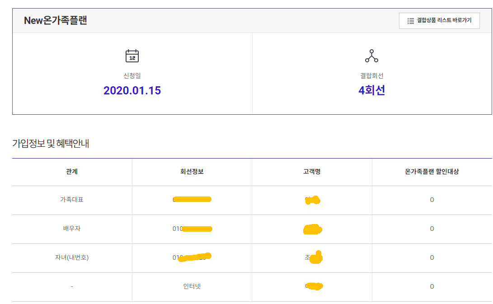Click the 인터넷 line info cell
493x304 pixels.
[192, 286]
